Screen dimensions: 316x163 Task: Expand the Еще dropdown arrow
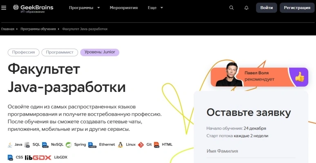(x=161, y=8)
